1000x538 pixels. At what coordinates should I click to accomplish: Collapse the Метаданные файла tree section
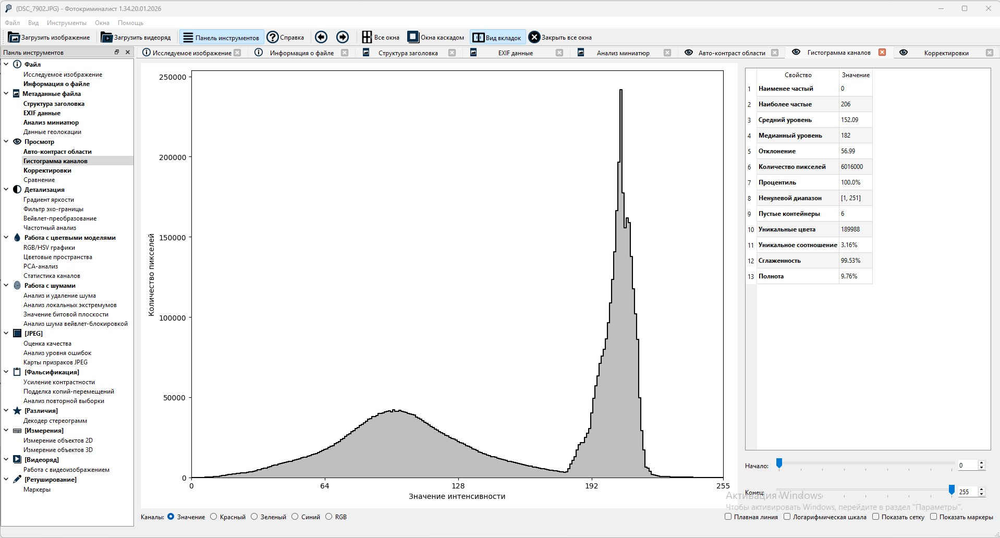(6, 94)
